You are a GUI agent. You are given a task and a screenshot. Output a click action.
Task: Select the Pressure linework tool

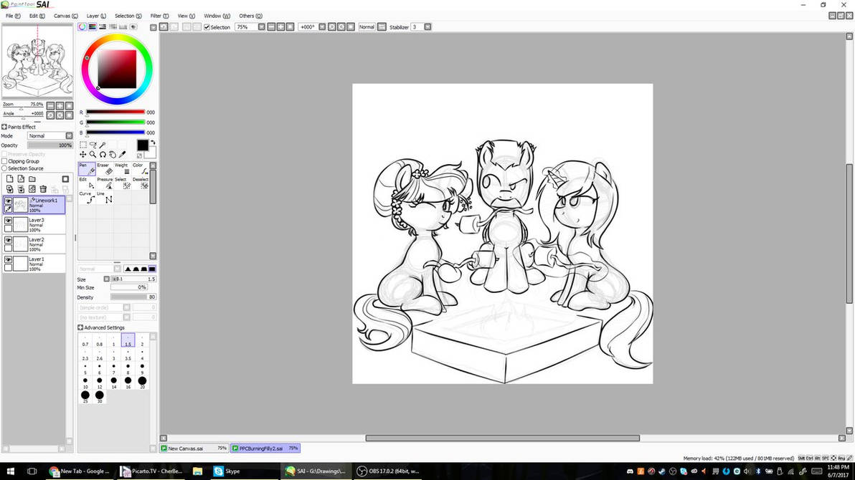pyautogui.click(x=105, y=183)
